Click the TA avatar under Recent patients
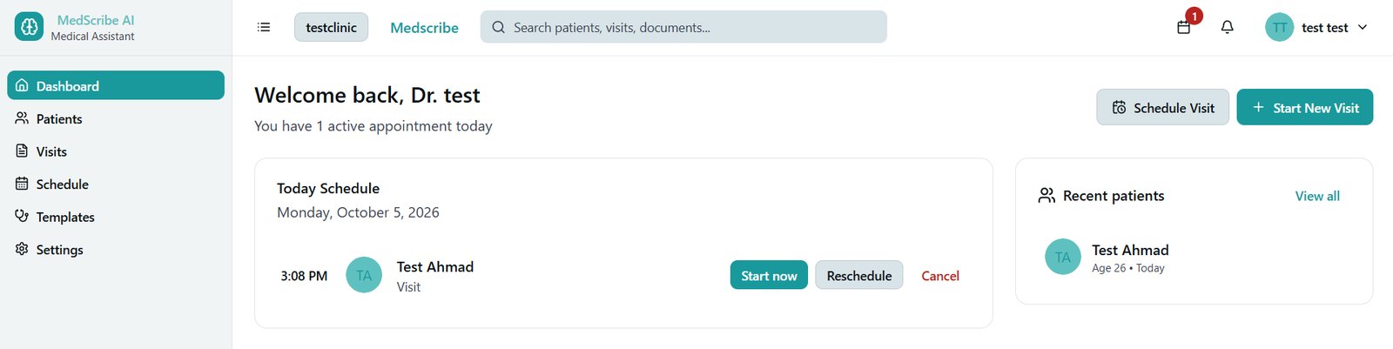 tap(1063, 257)
